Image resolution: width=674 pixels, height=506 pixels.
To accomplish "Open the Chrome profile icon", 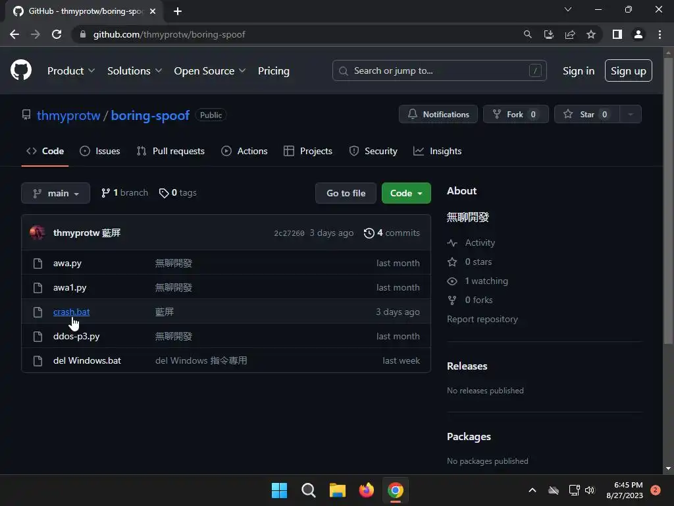I will click(638, 34).
